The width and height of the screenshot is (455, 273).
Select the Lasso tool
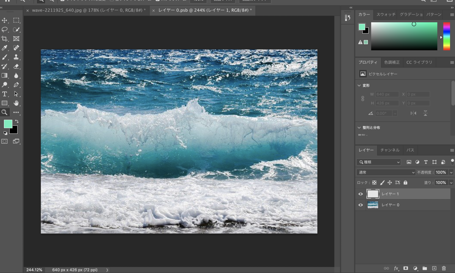5,30
